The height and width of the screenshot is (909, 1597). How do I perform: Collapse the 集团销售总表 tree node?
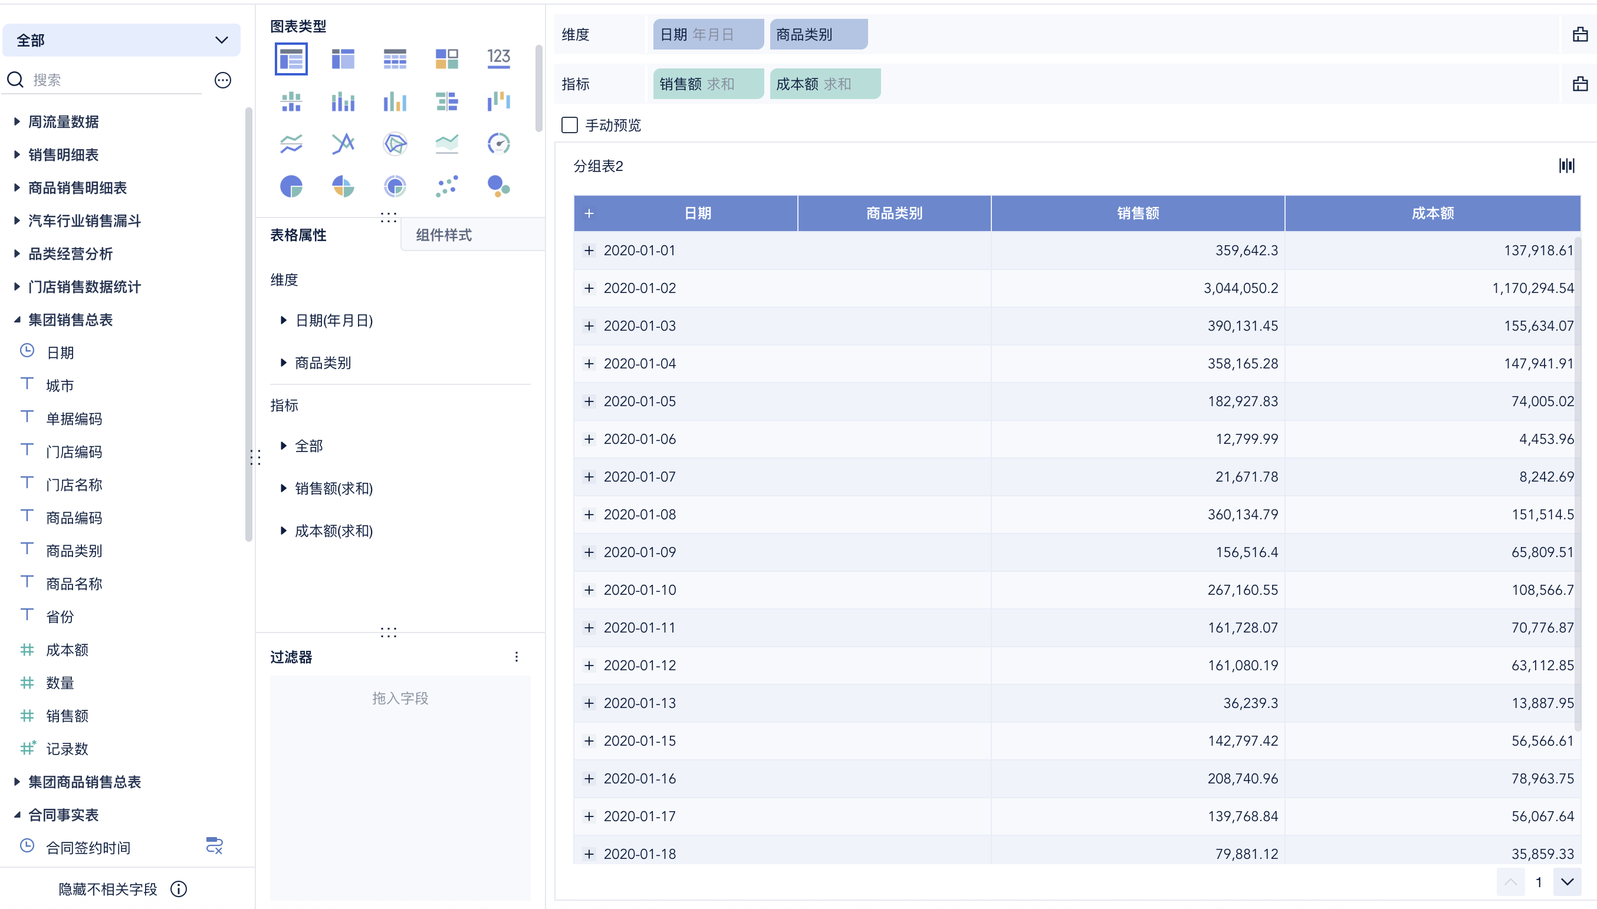tap(18, 320)
